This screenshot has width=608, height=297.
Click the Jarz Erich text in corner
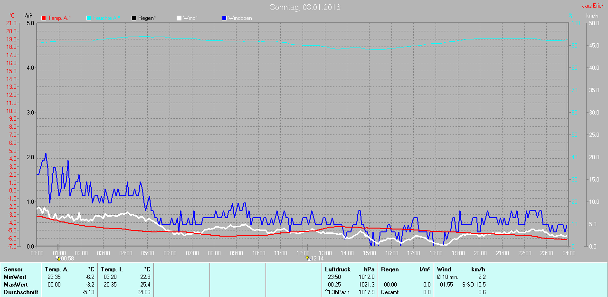point(593,6)
